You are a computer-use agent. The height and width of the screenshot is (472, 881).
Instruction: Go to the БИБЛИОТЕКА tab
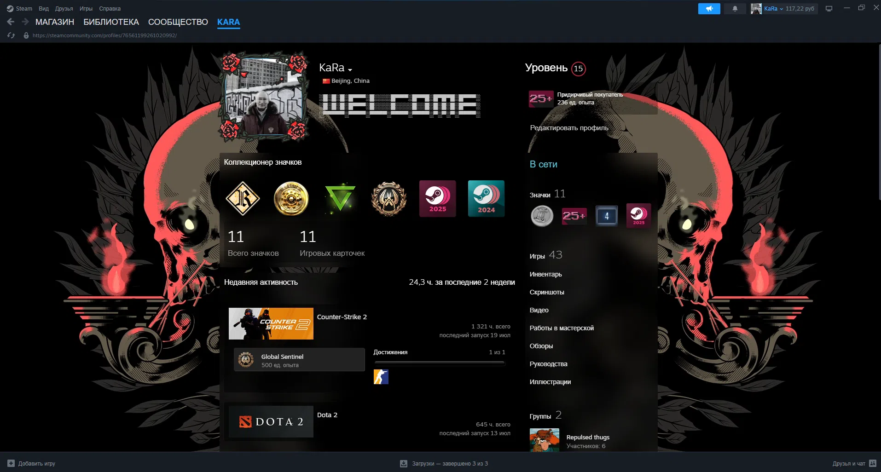tap(111, 22)
